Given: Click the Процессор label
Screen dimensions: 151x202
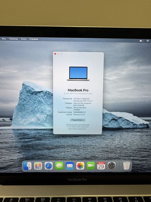Looking at the screenshot, I should [67, 99].
